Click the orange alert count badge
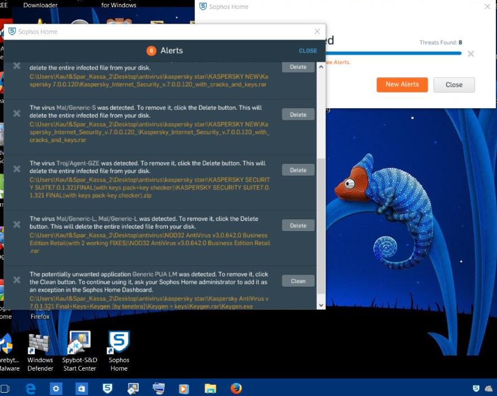This screenshot has height=396, width=497. pos(151,51)
